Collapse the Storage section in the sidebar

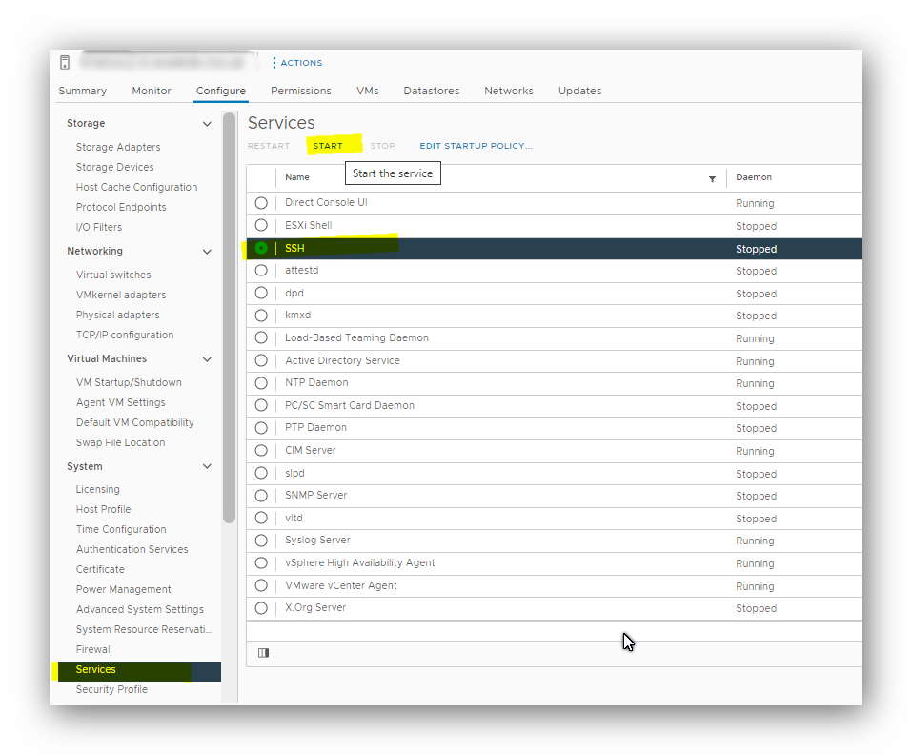(207, 123)
